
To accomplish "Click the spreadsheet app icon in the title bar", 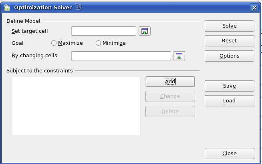I will click(7, 8).
